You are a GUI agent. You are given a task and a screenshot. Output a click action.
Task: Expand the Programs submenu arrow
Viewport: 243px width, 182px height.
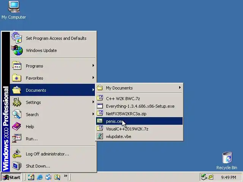point(93,66)
